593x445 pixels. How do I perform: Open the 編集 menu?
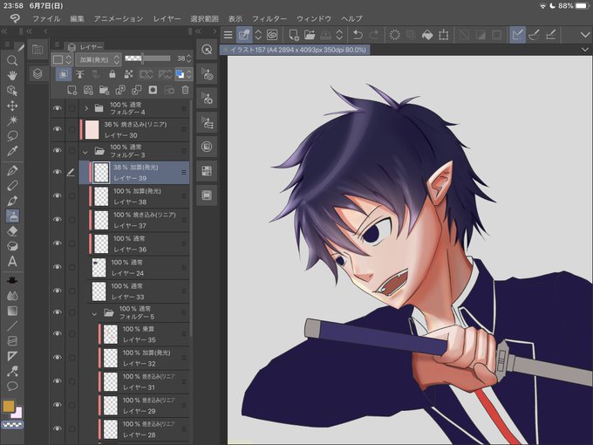pyautogui.click(x=77, y=18)
